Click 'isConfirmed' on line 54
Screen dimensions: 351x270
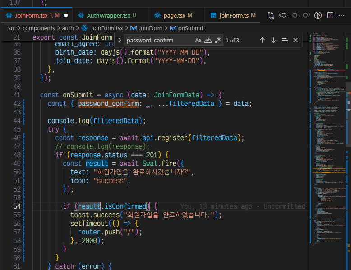[x=125, y=206]
